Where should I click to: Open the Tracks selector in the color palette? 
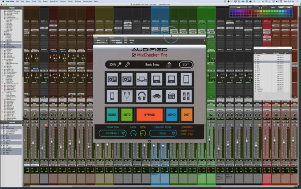coord(238,7)
